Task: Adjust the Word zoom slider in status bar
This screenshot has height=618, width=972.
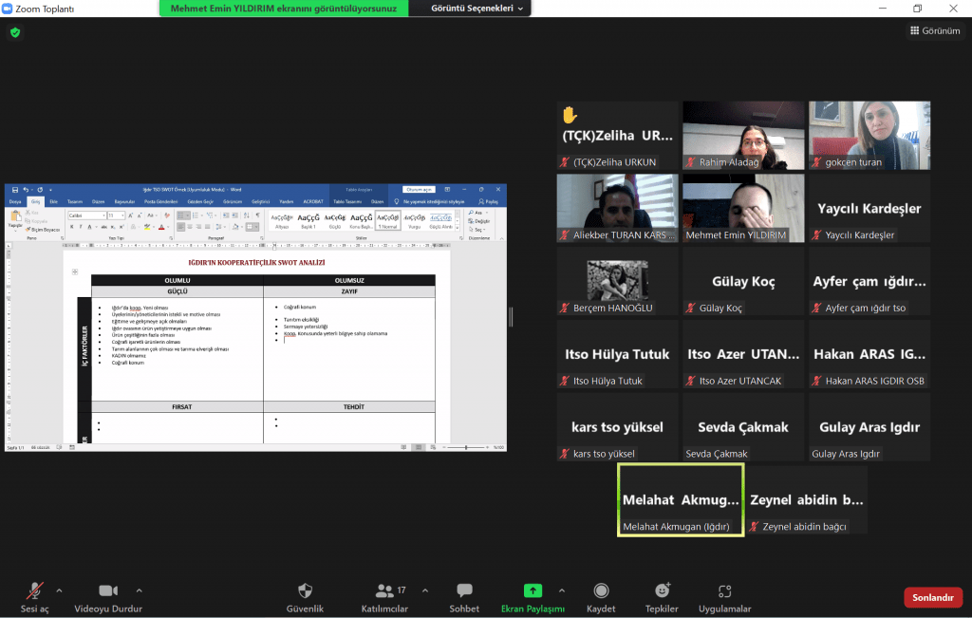Action: pos(465,446)
